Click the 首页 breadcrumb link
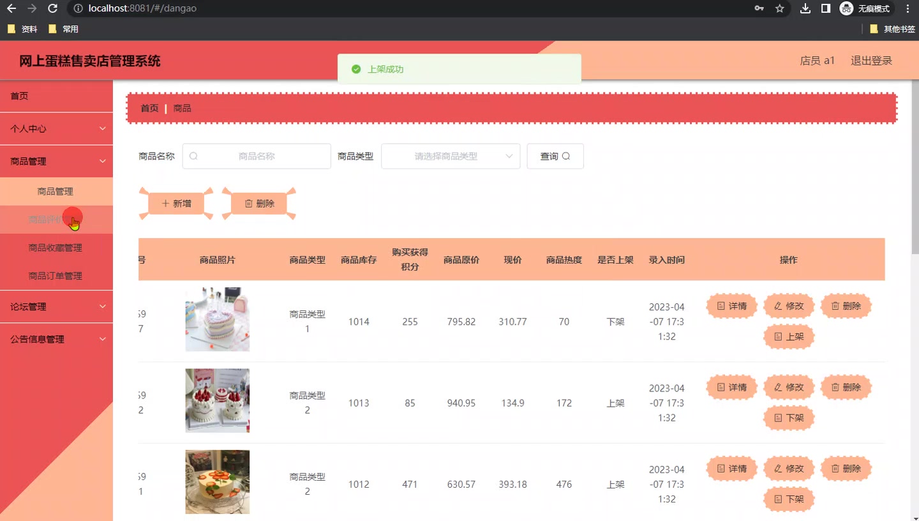Screen dimensions: 919x521 (x=149, y=108)
